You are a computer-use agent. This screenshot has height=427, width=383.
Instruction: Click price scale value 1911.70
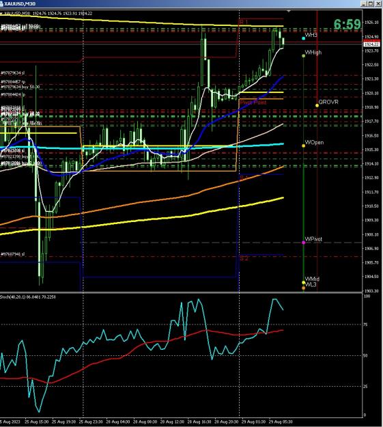(x=371, y=192)
